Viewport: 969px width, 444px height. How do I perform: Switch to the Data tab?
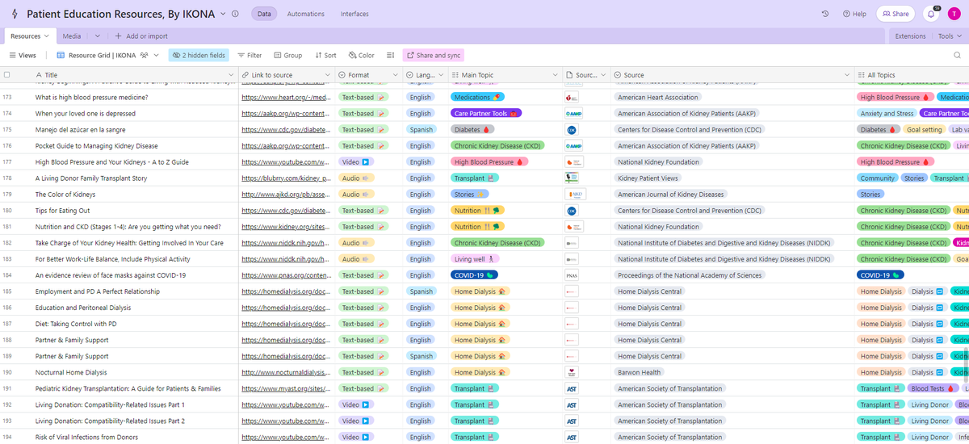(264, 14)
